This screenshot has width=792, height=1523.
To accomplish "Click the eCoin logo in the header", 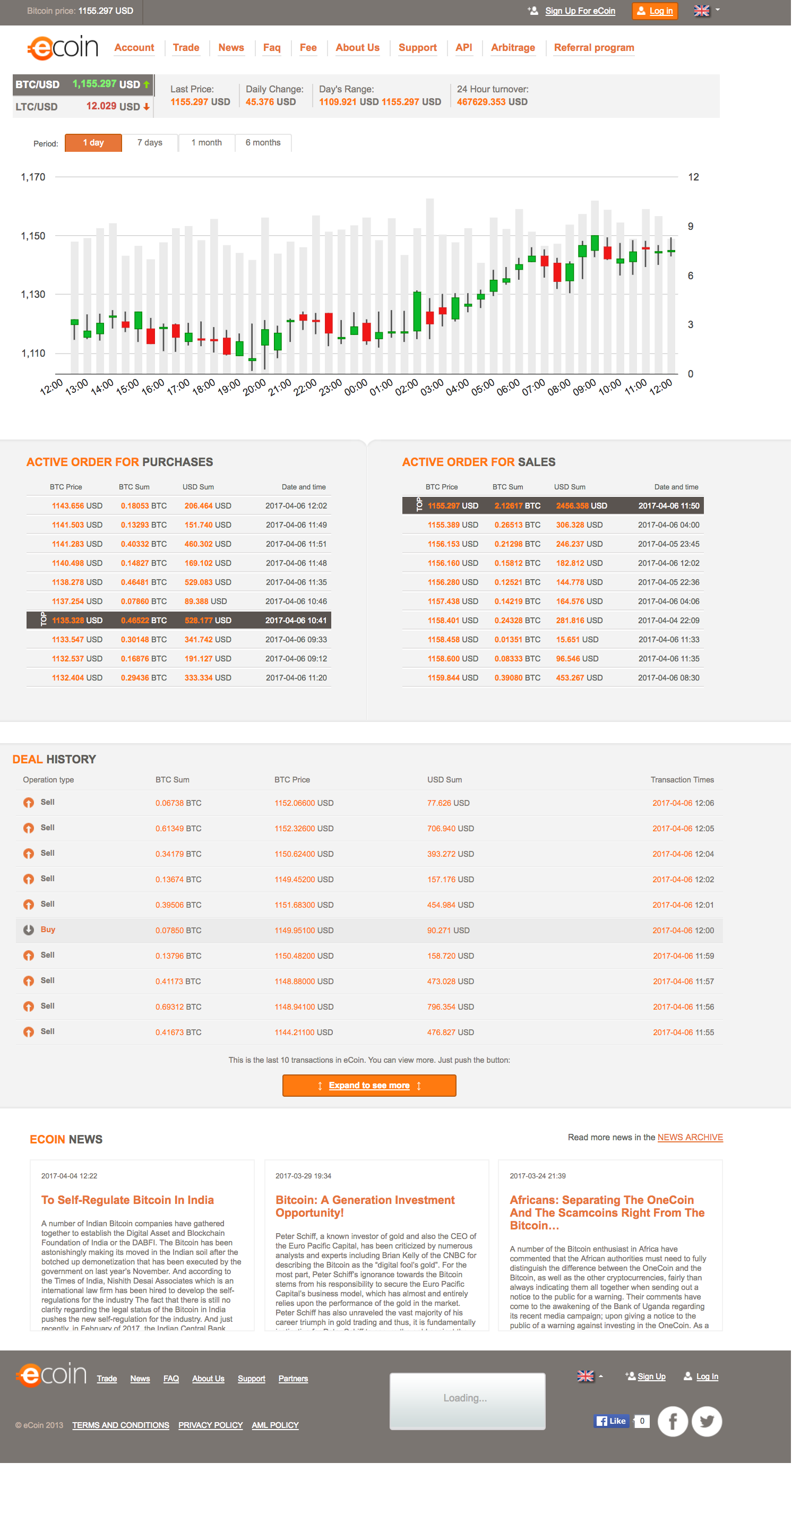I will [63, 47].
